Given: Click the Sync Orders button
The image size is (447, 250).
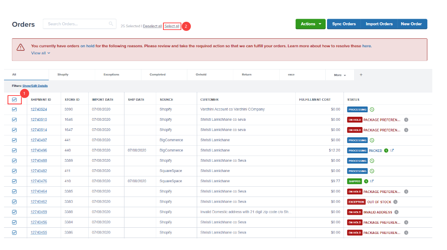Looking at the screenshot, I should (x=344, y=24).
